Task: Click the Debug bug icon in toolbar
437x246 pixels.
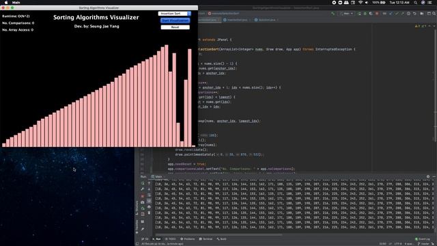Action: [x=365, y=14]
